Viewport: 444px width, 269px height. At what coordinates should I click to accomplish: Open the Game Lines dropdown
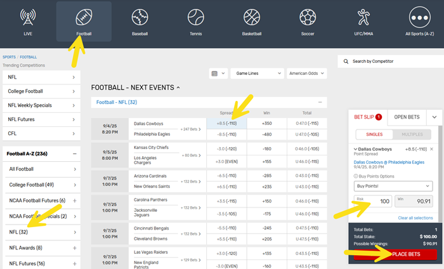256,74
